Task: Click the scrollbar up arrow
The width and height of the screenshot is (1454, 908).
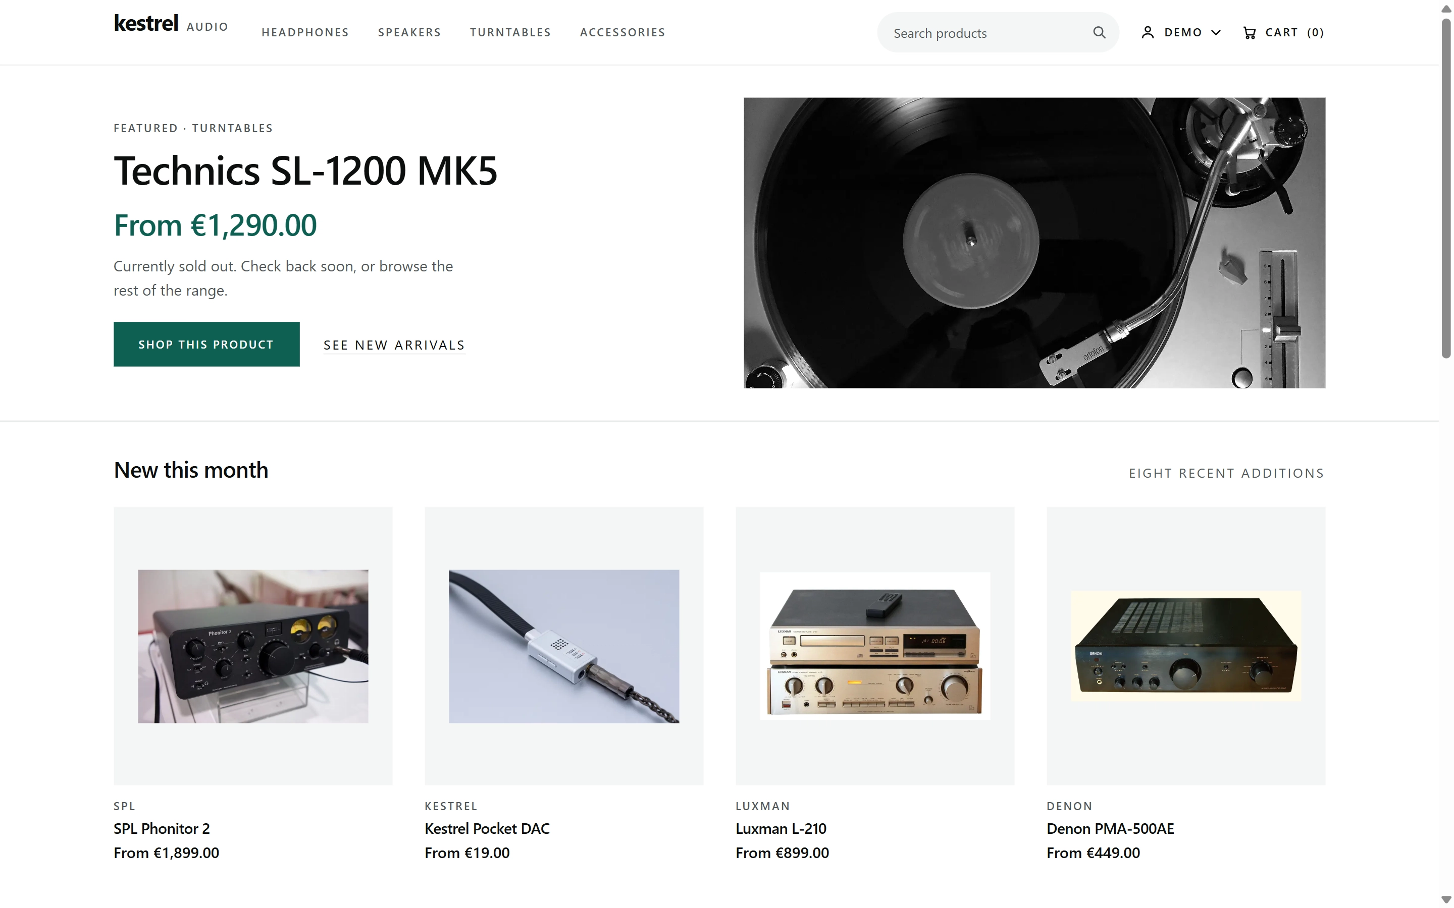Action: pyautogui.click(x=1446, y=9)
